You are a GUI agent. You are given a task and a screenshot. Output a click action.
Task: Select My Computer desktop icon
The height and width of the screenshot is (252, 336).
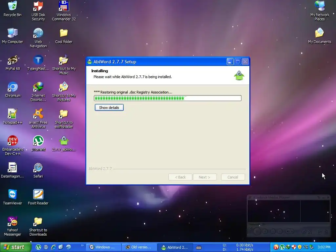click(x=12, y=35)
